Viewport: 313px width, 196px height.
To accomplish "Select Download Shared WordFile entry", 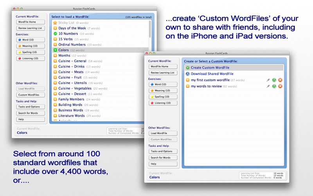I will tap(234, 74).
